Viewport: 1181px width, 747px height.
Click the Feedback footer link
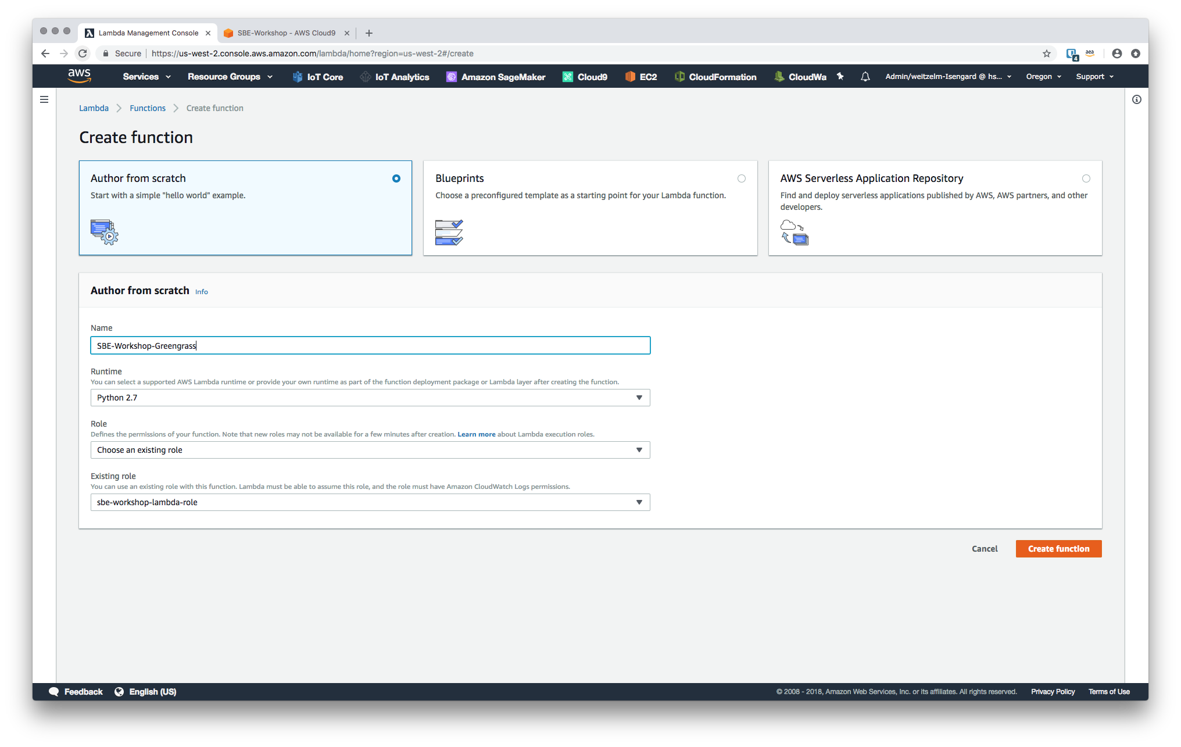tap(83, 691)
